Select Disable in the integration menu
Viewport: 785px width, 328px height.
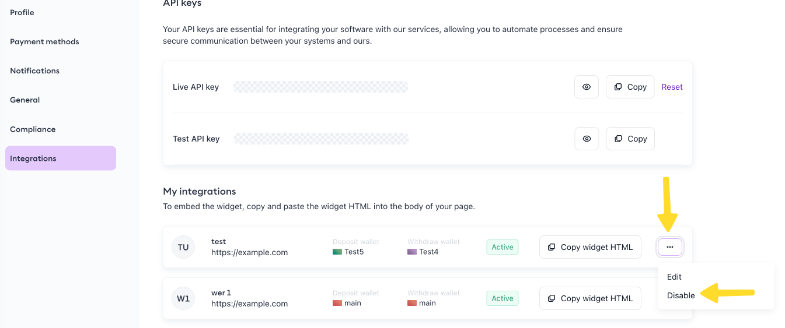[x=681, y=295]
